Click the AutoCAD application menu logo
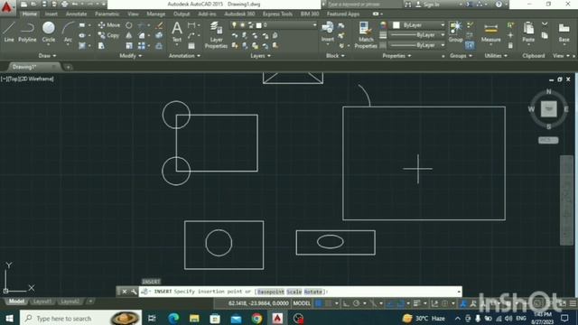This screenshot has width=578, height=325. pos(6,7)
